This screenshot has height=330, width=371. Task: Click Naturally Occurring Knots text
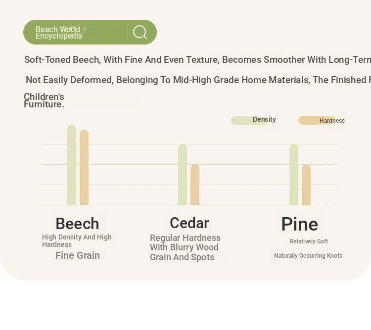[308, 256]
